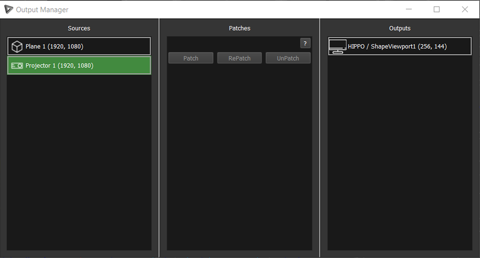This screenshot has width=480, height=258.
Task: Minimize the Output Manager window
Action: coord(408,10)
